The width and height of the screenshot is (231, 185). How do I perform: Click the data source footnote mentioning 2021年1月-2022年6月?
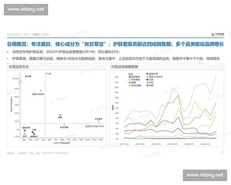click(x=38, y=153)
